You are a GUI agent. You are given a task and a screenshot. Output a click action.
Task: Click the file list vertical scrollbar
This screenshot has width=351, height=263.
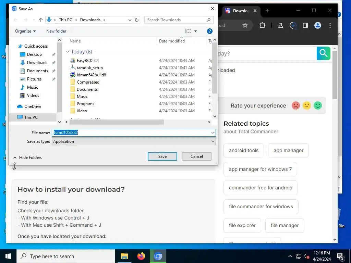tap(215, 68)
